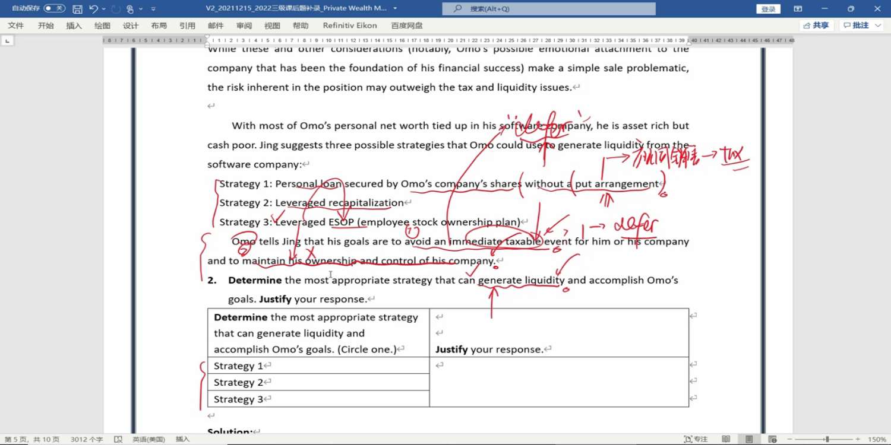Click the touch/mouse mode icon
891x445 pixels.
tap(130, 9)
